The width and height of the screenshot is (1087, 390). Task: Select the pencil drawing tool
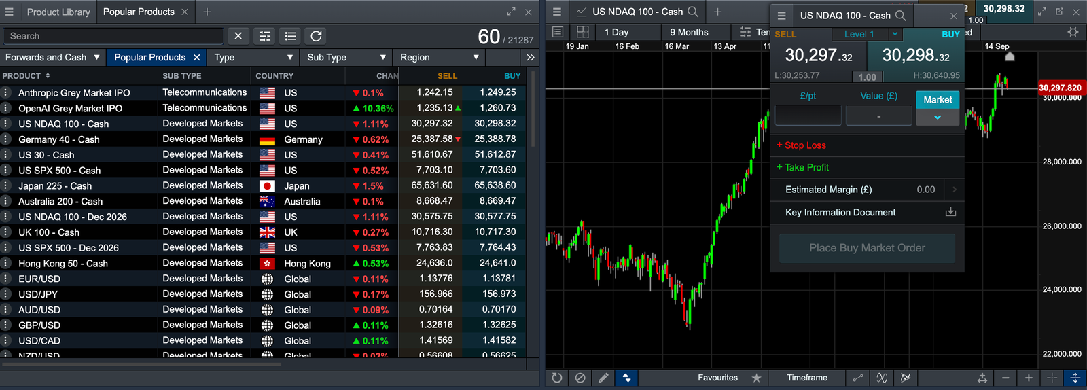coord(603,378)
